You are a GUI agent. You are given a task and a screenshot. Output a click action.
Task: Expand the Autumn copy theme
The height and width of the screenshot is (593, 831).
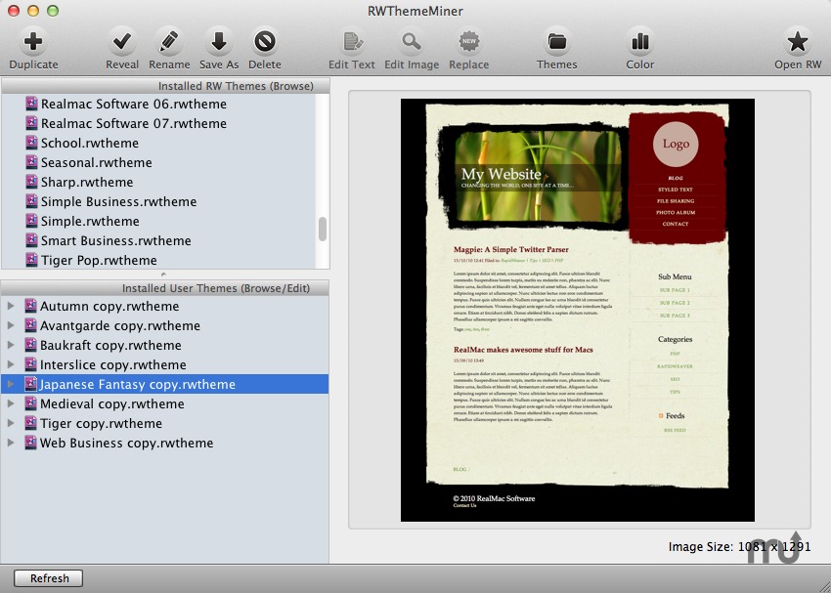(x=11, y=306)
